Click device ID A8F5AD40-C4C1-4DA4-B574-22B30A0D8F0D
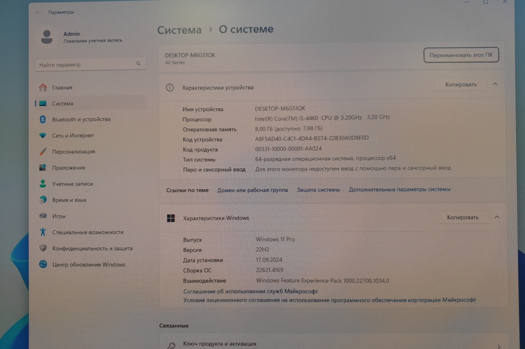 tap(312, 138)
